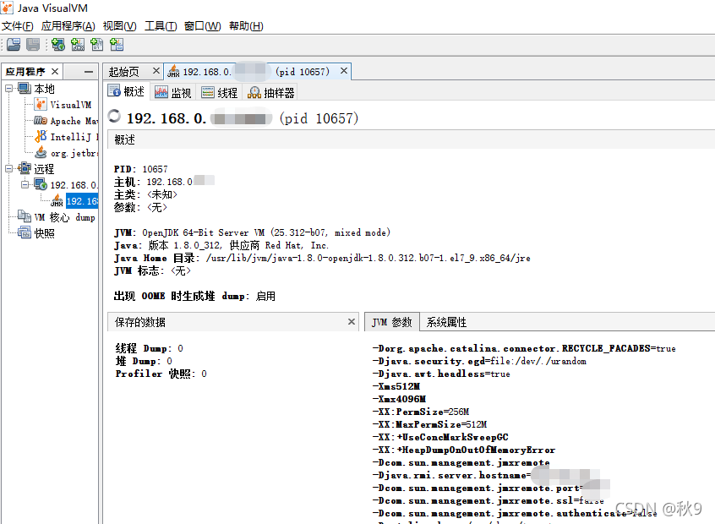Click the Add VM Coredump toolbar icon
Viewport: 715px width, 524px height.
[96, 44]
